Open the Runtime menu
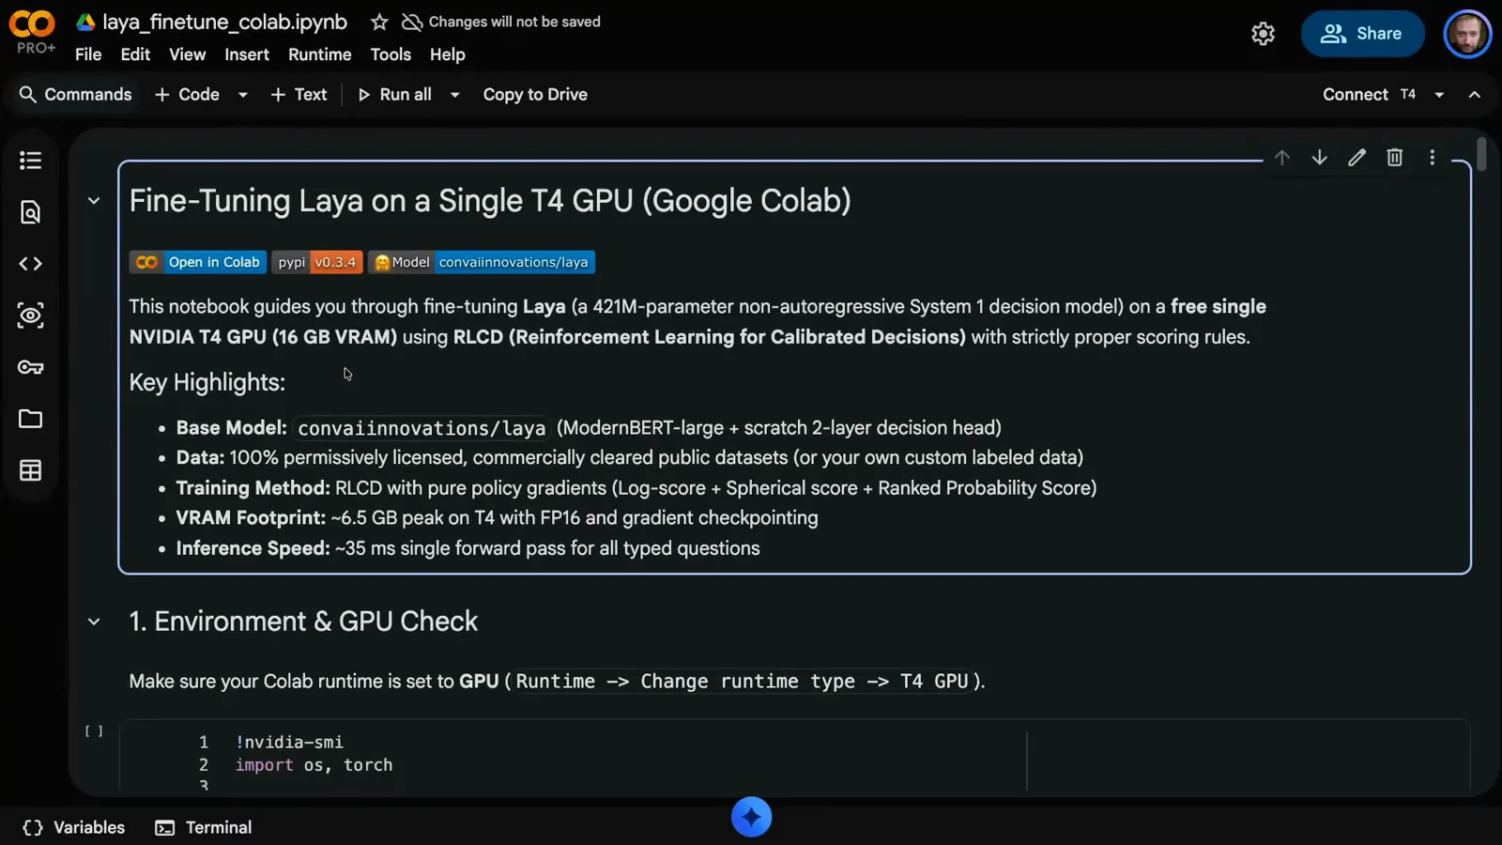 319,54
